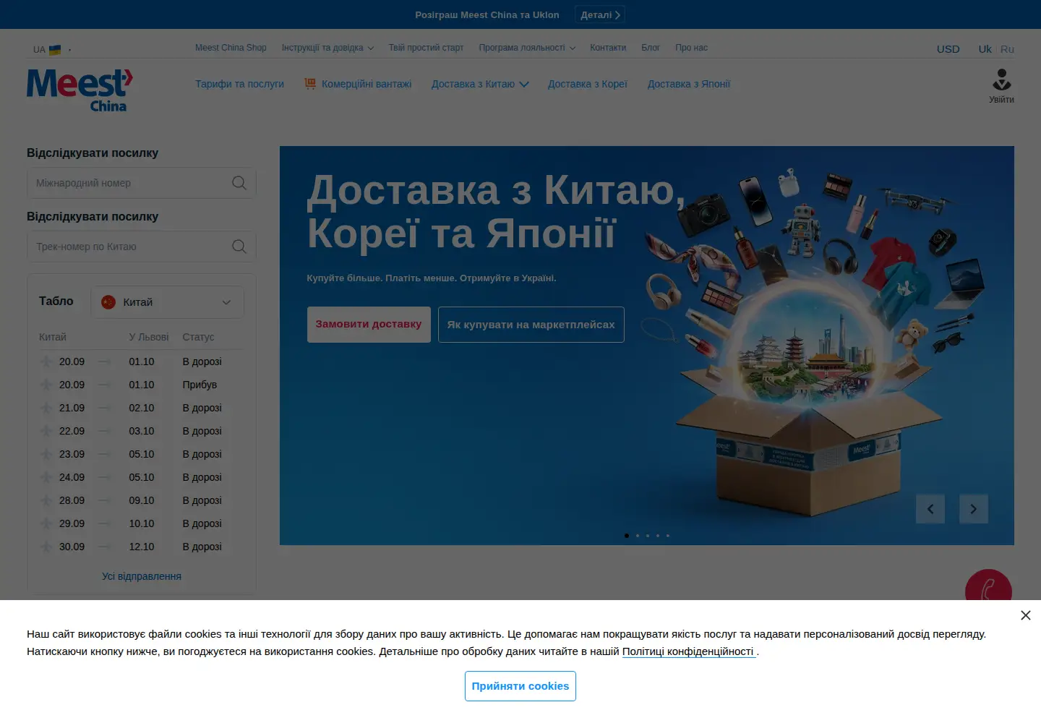Open the Контакти page
This screenshot has width=1041, height=723.
tap(608, 48)
